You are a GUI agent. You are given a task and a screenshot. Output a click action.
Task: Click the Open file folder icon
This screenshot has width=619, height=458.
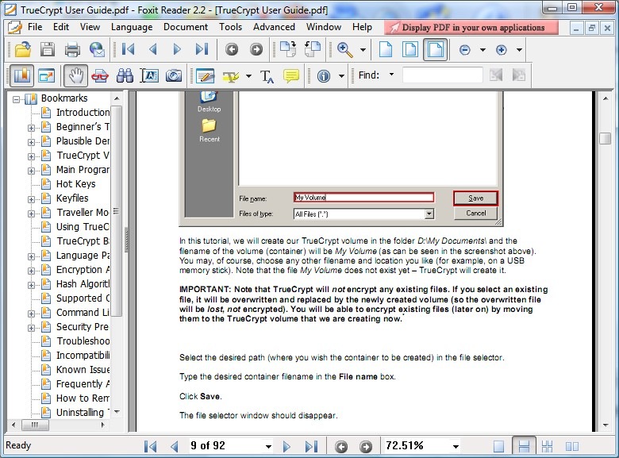coord(22,49)
